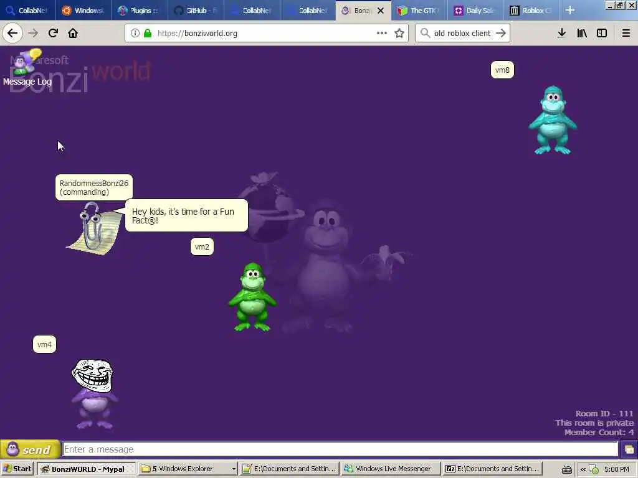The height and width of the screenshot is (478, 638).
Task: Click the green secure padlock icon
Action: 148,34
